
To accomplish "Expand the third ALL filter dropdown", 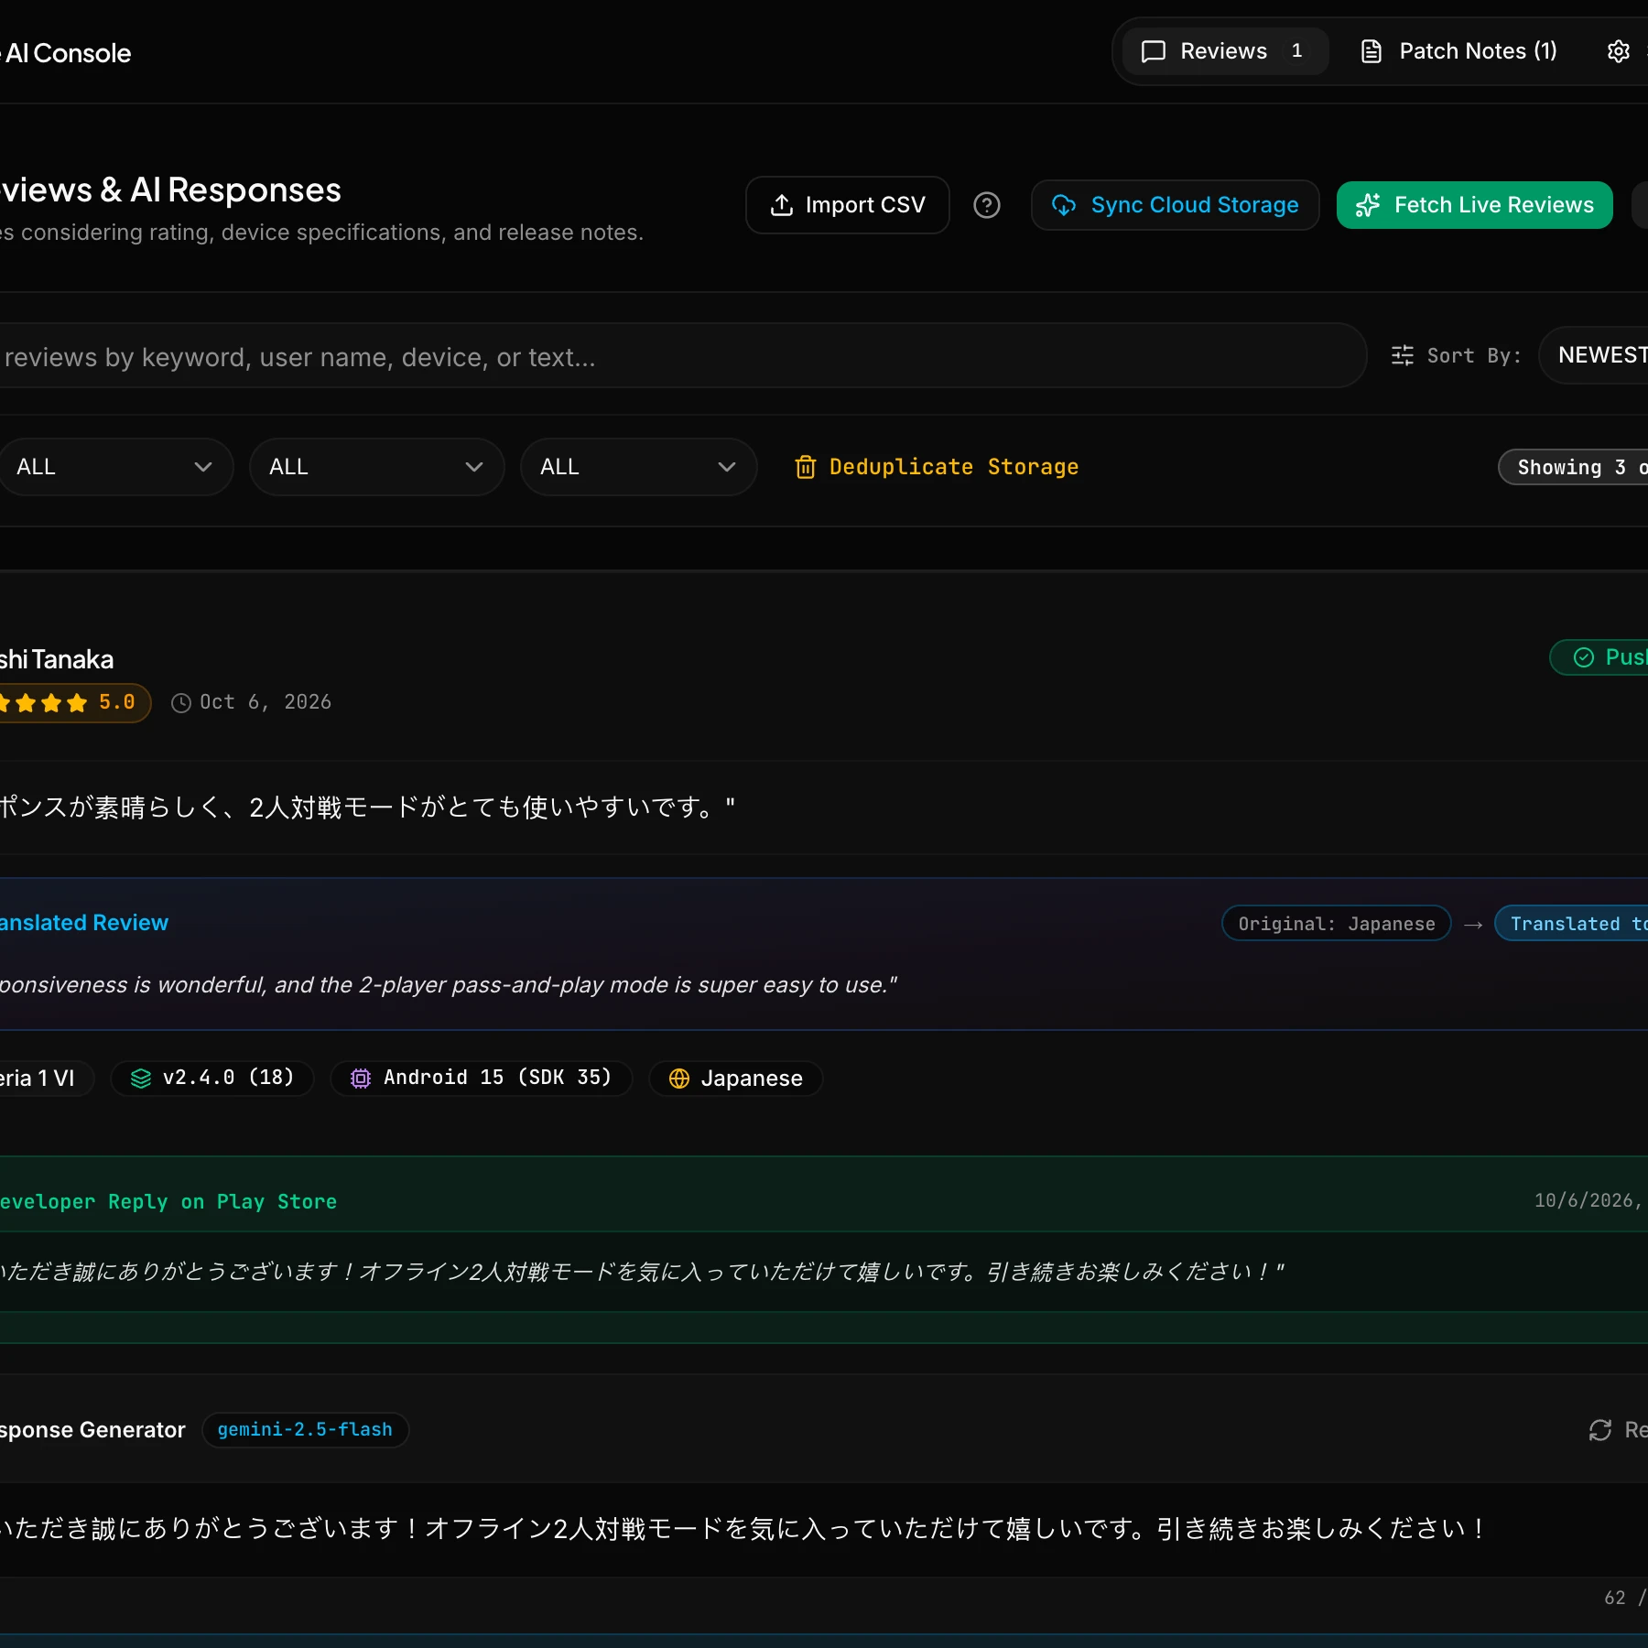I will coord(638,467).
